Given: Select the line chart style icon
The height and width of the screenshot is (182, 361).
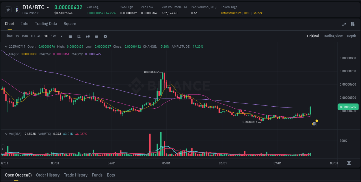Looking at the screenshot, I should (78, 36).
